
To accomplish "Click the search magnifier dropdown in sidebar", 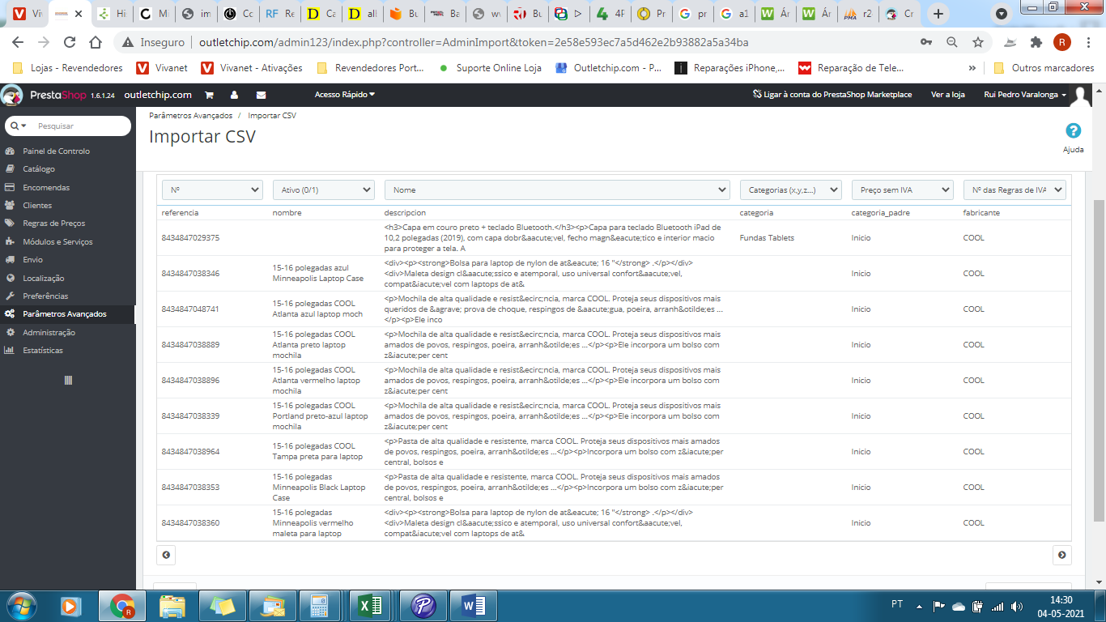I will [18, 126].
